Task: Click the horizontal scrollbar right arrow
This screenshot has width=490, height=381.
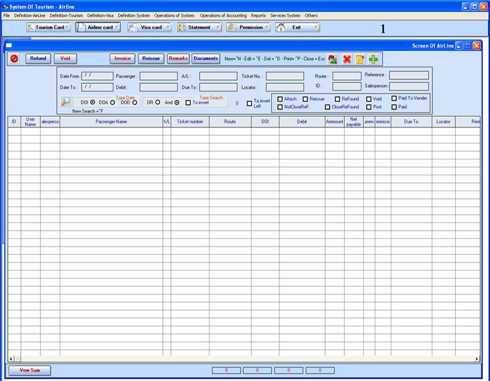Action: [477, 358]
